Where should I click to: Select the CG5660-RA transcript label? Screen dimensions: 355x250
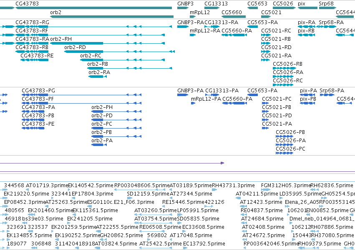[x=237, y=31]
